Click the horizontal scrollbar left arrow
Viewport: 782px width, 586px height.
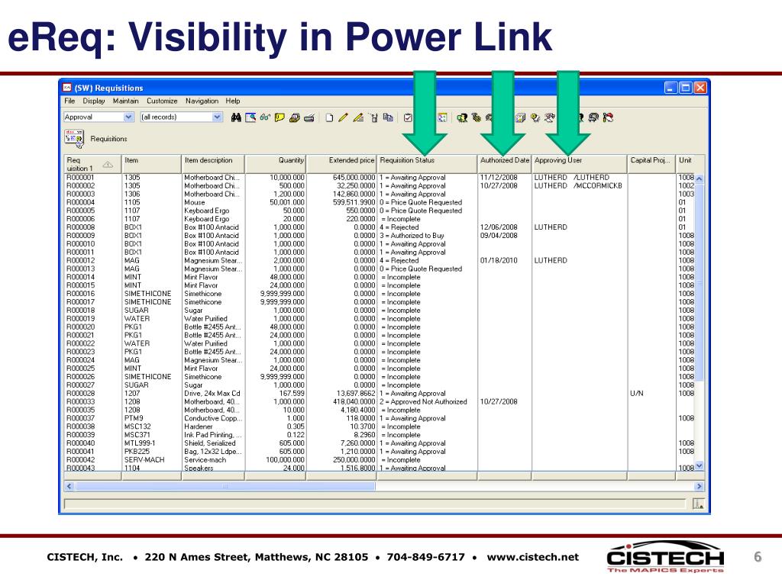[x=69, y=486]
